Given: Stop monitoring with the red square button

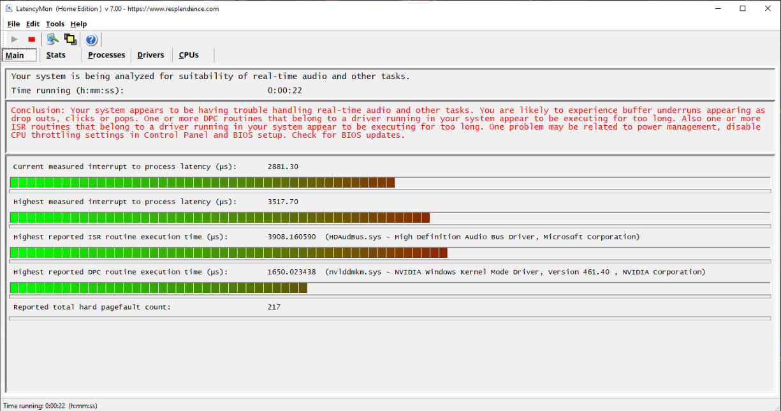Looking at the screenshot, I should [x=32, y=40].
